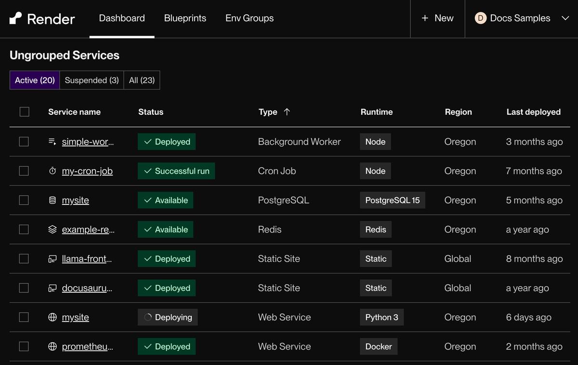Check the select-all checkbox in the table header
The width and height of the screenshot is (578, 365).
pyautogui.click(x=24, y=111)
